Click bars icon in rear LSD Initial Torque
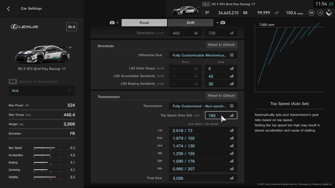The height and width of the screenshot is (188, 335). [232, 68]
